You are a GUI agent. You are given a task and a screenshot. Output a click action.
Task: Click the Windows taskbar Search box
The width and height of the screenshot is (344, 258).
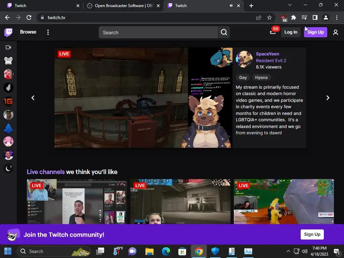pos(54,251)
